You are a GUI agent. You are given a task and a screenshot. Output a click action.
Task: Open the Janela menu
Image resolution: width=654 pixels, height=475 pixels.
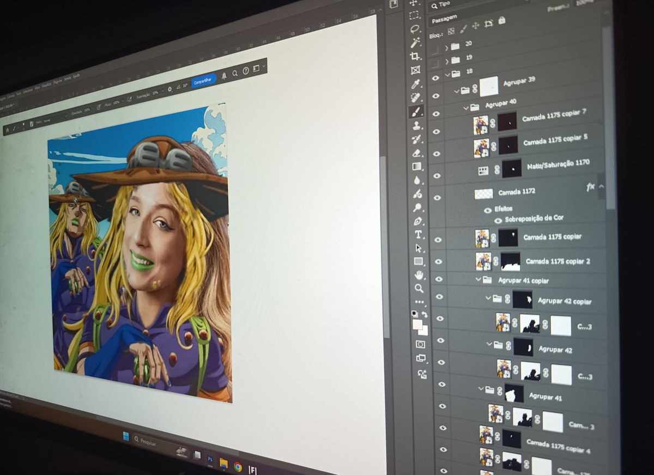pyautogui.click(x=68, y=80)
